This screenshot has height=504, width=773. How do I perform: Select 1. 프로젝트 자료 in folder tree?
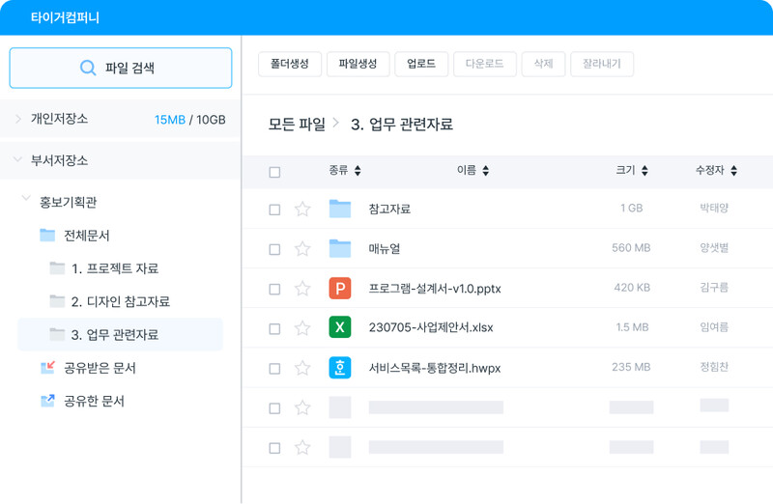(x=114, y=268)
